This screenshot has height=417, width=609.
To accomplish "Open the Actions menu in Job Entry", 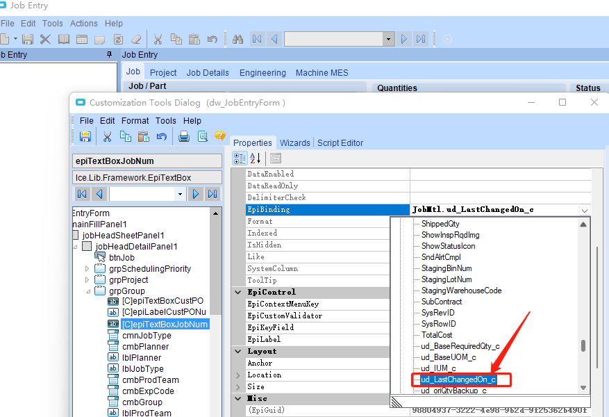I will click(83, 24).
